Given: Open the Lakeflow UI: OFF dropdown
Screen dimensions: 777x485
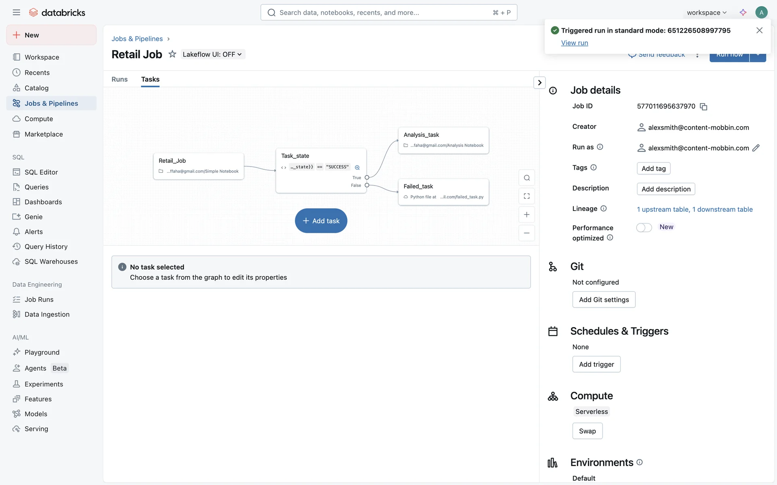Looking at the screenshot, I should [x=212, y=54].
